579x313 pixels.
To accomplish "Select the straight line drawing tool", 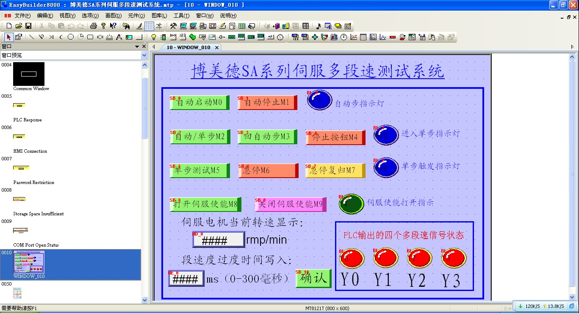I will pyautogui.click(x=31, y=37).
